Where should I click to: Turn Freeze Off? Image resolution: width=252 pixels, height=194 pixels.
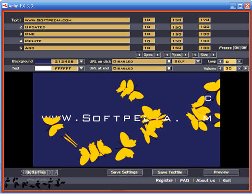coord(244,48)
